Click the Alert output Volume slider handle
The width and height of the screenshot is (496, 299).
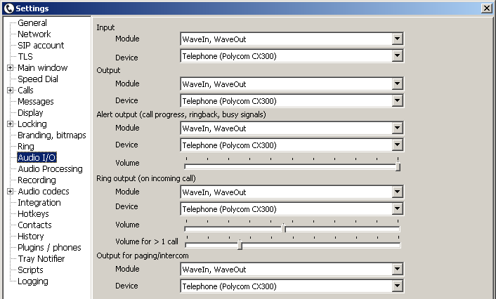pos(398,166)
